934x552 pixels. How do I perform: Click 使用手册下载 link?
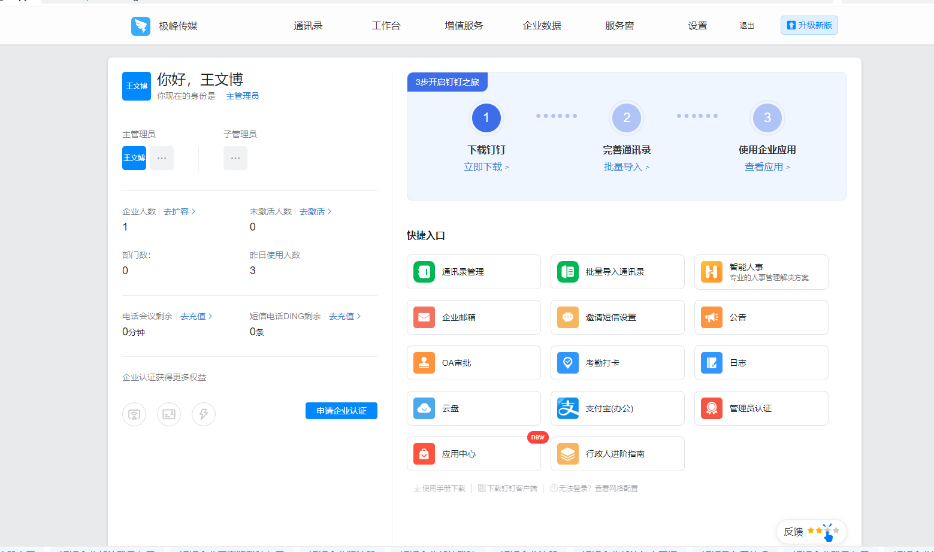tap(440, 489)
